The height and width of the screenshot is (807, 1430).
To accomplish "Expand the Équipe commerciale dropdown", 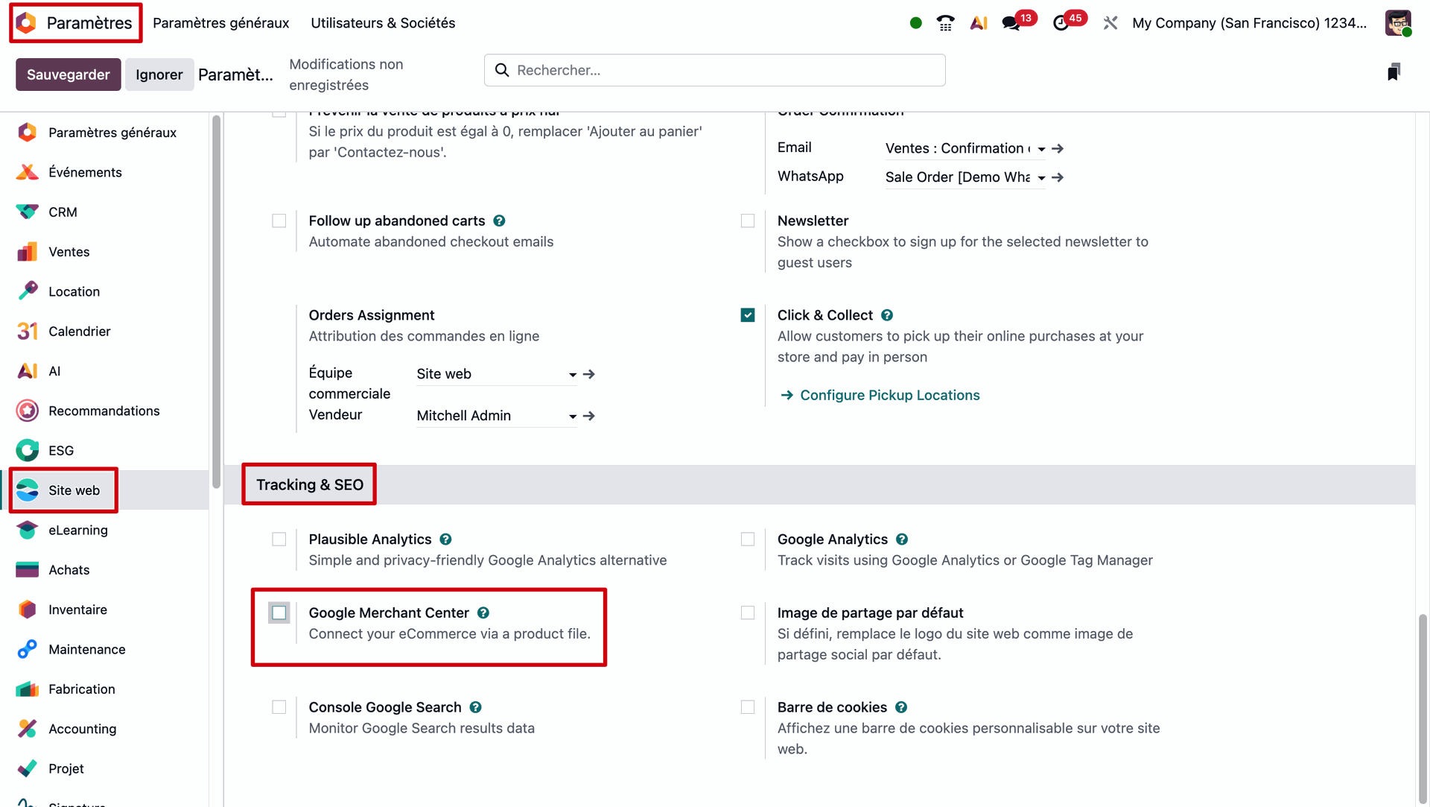I will tap(572, 374).
